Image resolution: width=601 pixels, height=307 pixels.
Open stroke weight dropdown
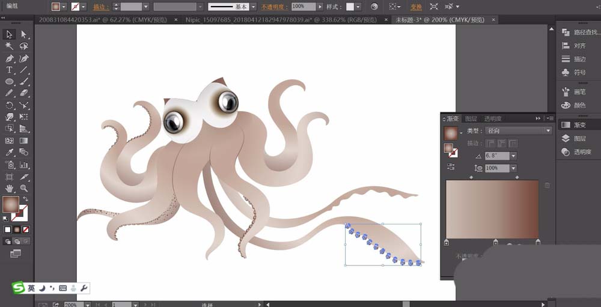(145, 7)
